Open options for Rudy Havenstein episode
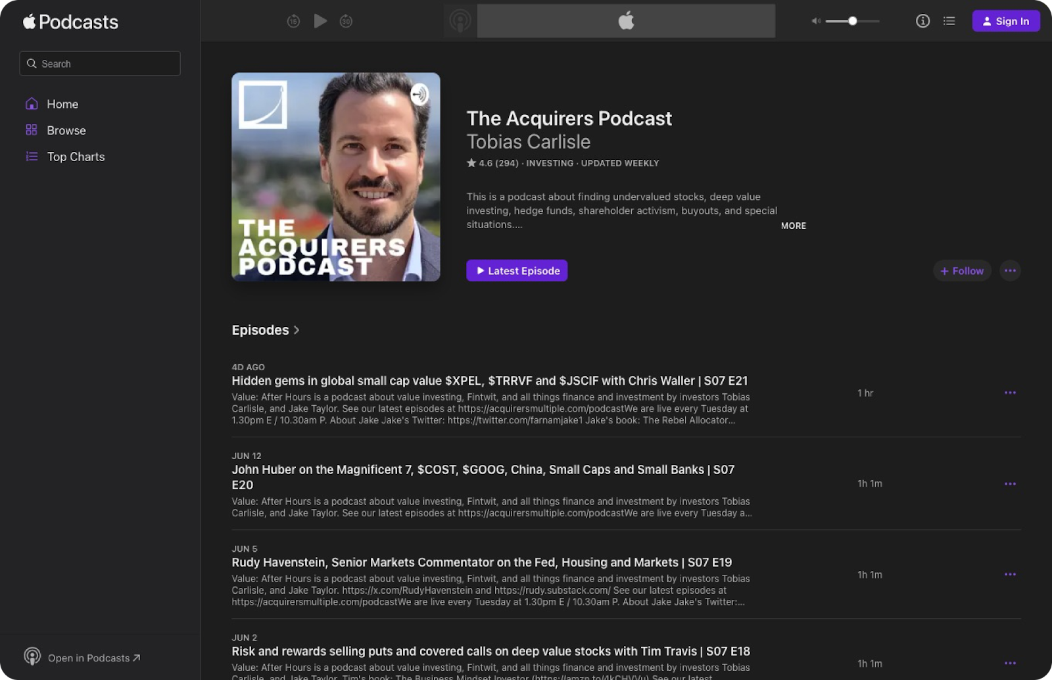 [1010, 575]
